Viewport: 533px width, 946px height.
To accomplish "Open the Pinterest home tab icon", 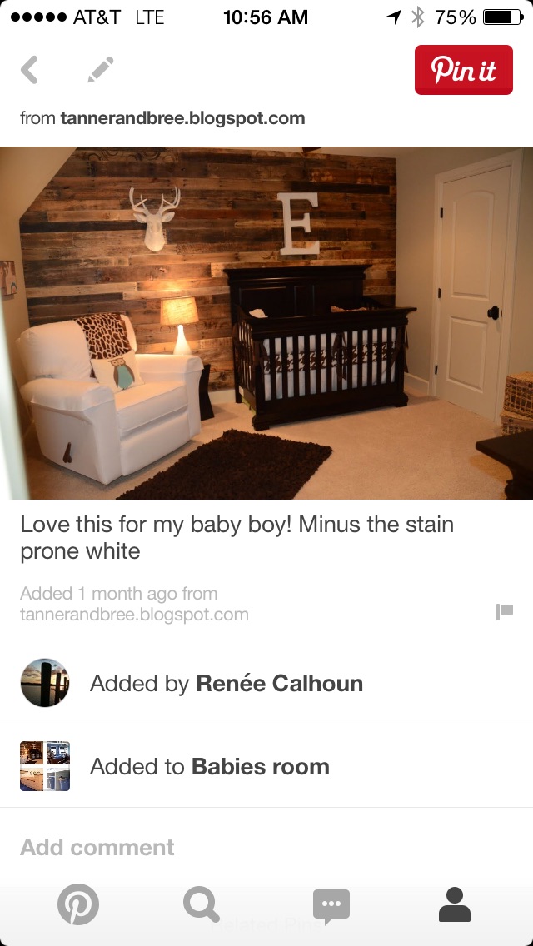I will point(78,904).
